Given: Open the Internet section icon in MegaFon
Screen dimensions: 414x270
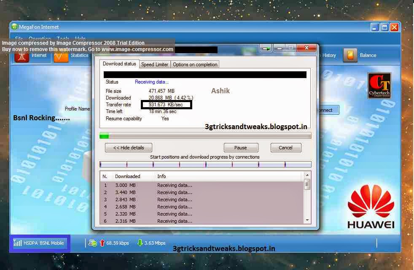Looking at the screenshot, I should pyautogui.click(x=22, y=57).
